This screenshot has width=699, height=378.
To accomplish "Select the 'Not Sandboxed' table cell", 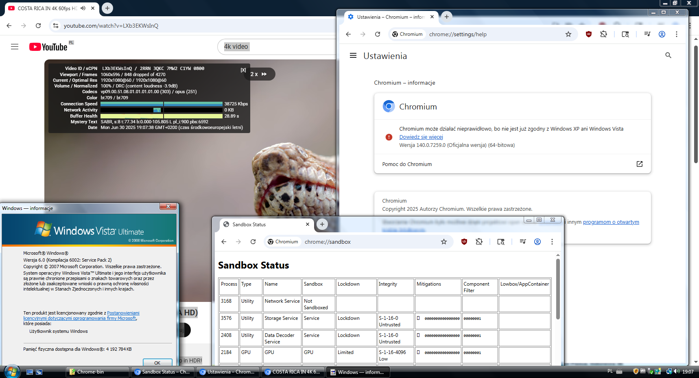I will [x=319, y=304].
